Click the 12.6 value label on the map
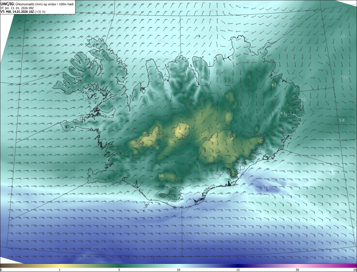 266,188
